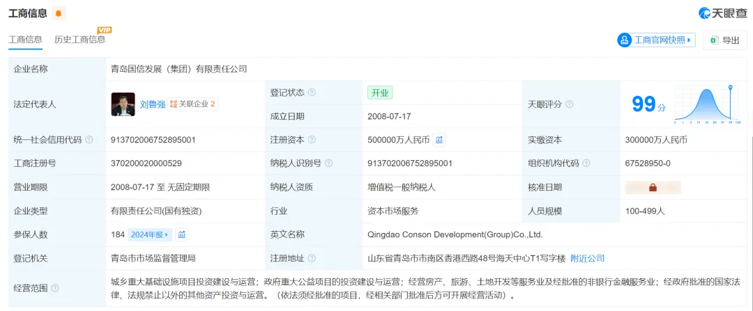
Task: Open legal representative 刘鲁强 link
Action: tap(153, 104)
